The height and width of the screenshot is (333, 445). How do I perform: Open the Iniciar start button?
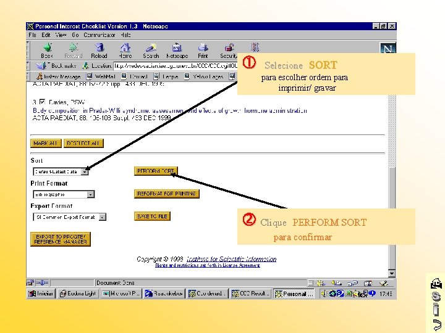[x=41, y=294]
